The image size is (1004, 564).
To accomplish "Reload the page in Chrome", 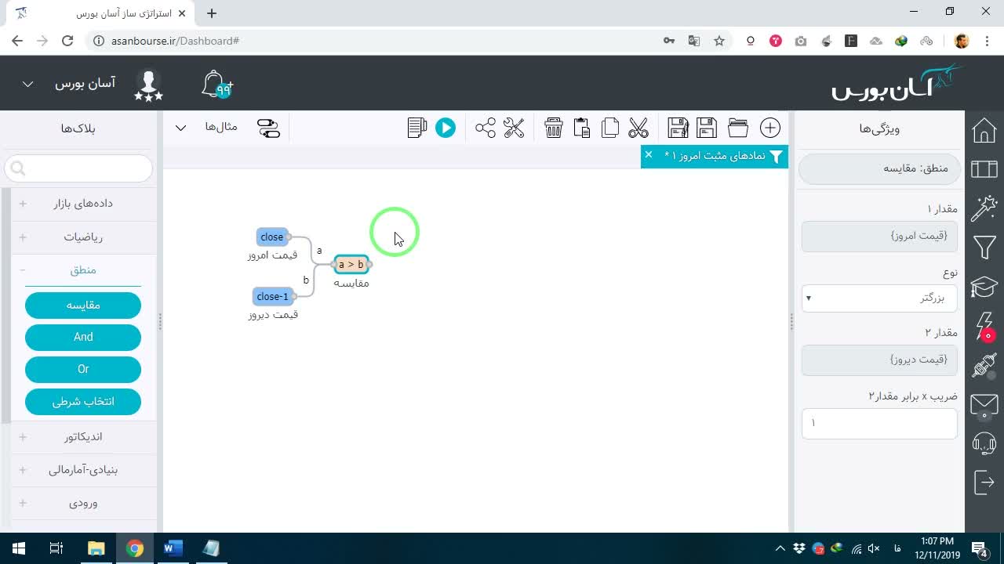I will (67, 41).
